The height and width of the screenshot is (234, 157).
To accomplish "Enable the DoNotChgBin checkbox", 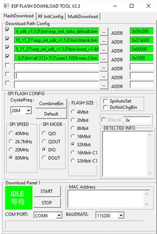I will tap(106, 107).
